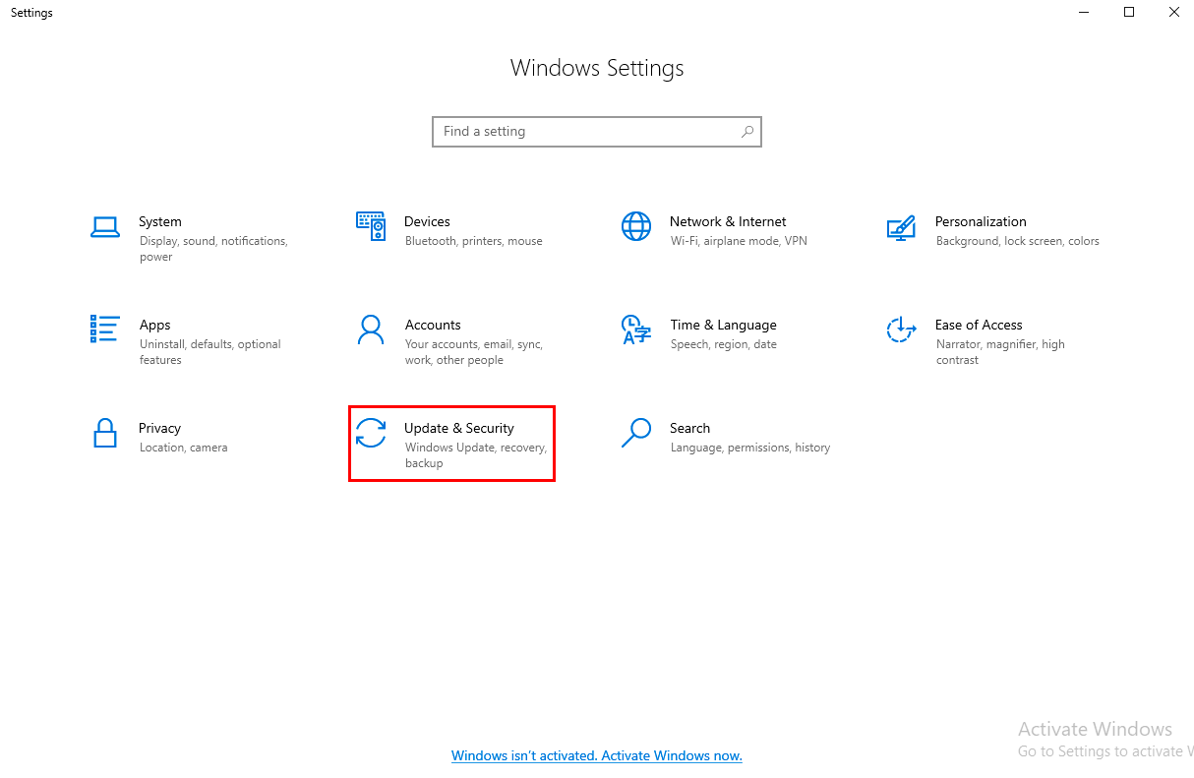This screenshot has width=1194, height=778.
Task: Close the Settings window
Action: click(1173, 13)
